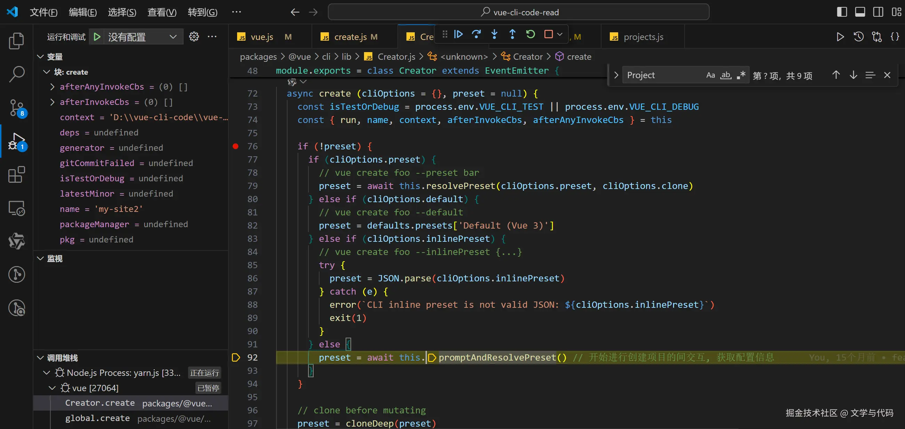Viewport: 905px width, 429px height.
Task: Collapse the 调用堆栈 call stack section
Action: [x=40, y=358]
